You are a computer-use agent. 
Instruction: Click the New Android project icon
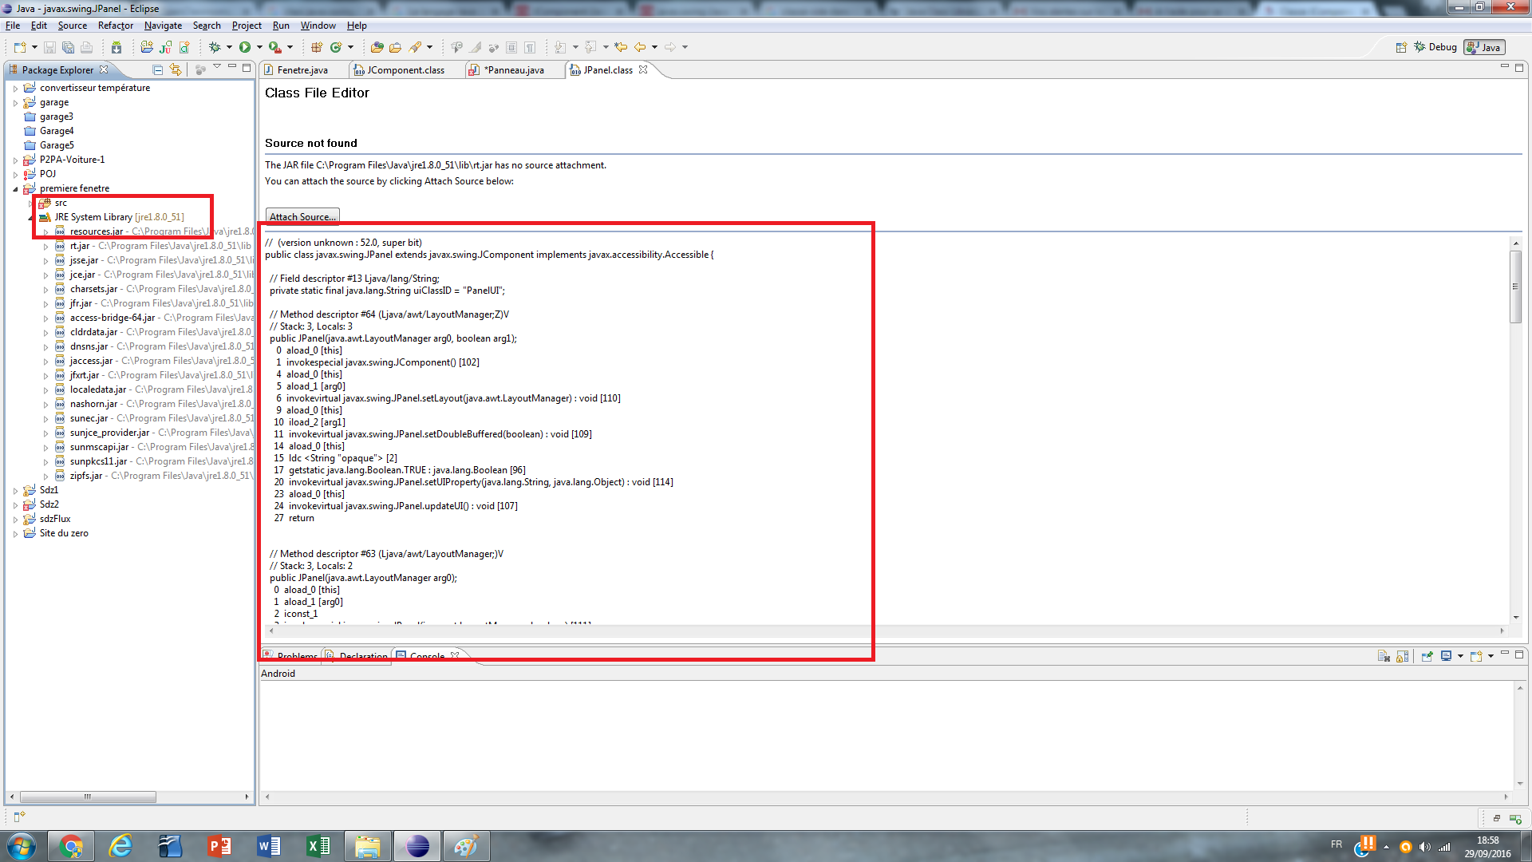point(147,48)
